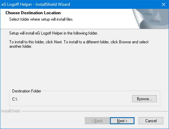The width and height of the screenshot is (169, 129).
Task: Click the Destination Folder group label
Action: pos(27,91)
